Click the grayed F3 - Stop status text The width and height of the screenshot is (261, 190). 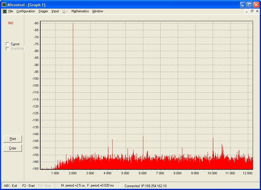tap(44, 186)
